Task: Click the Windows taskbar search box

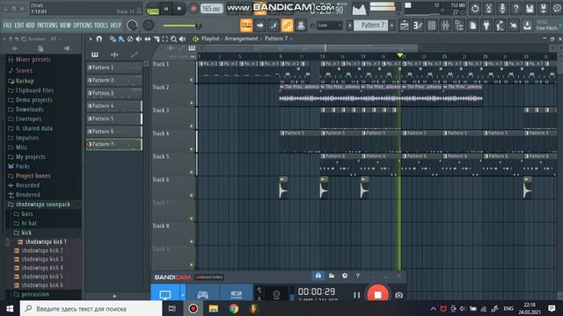Action: tap(91, 308)
